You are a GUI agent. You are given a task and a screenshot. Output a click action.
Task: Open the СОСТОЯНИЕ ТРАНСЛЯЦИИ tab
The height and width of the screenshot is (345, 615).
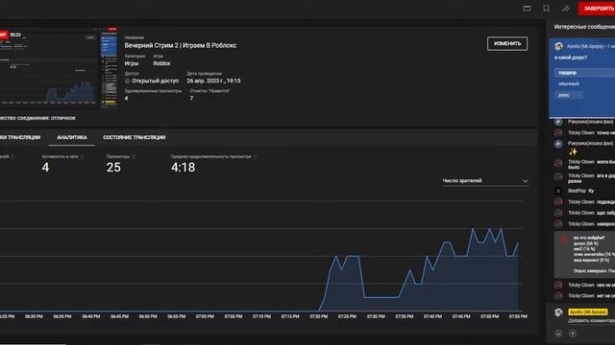click(x=135, y=137)
